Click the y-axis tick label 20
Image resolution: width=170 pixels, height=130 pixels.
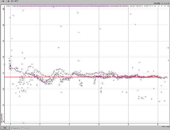tap(3, 25)
